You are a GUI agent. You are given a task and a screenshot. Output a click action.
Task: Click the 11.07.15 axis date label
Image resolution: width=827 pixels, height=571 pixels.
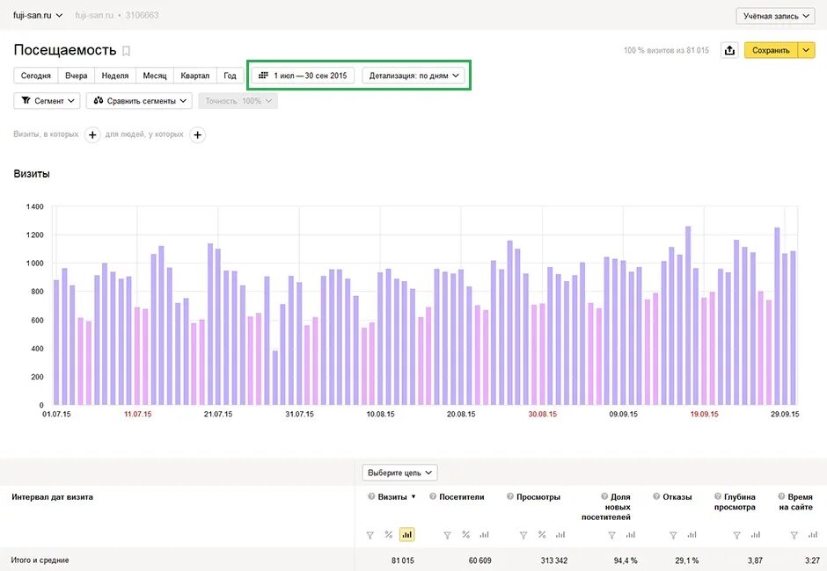tap(137, 414)
